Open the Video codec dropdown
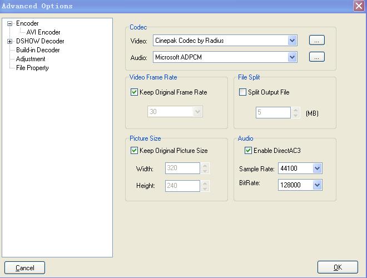The height and width of the screenshot is (278, 367). pyautogui.click(x=292, y=41)
